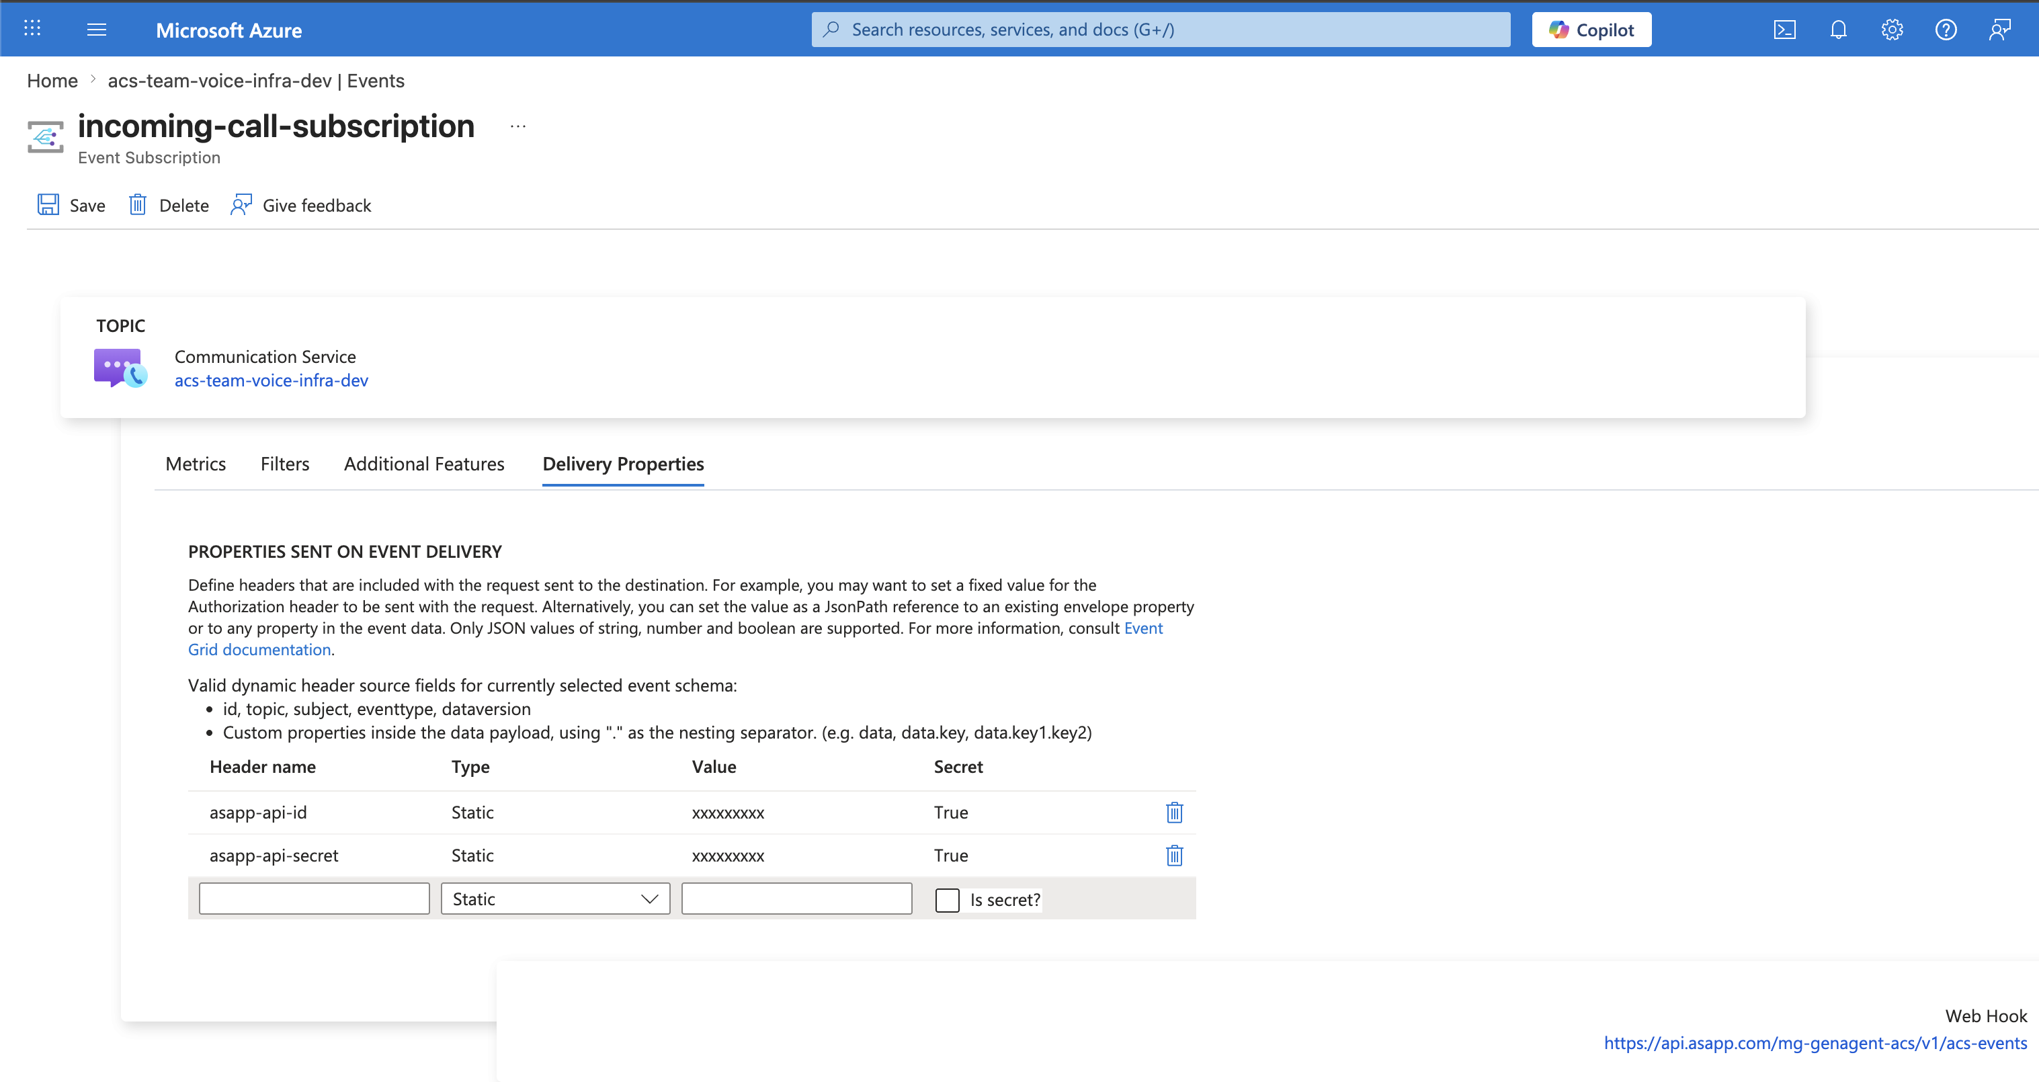The image size is (2039, 1082).
Task: Click the Save button
Action: [x=71, y=206]
